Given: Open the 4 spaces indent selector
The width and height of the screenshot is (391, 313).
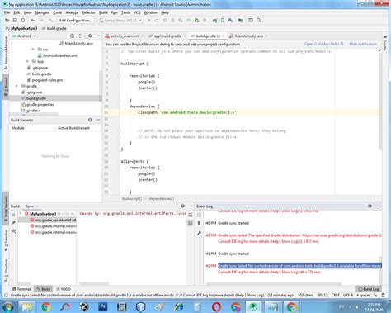Looking at the screenshot, I should [363, 295].
